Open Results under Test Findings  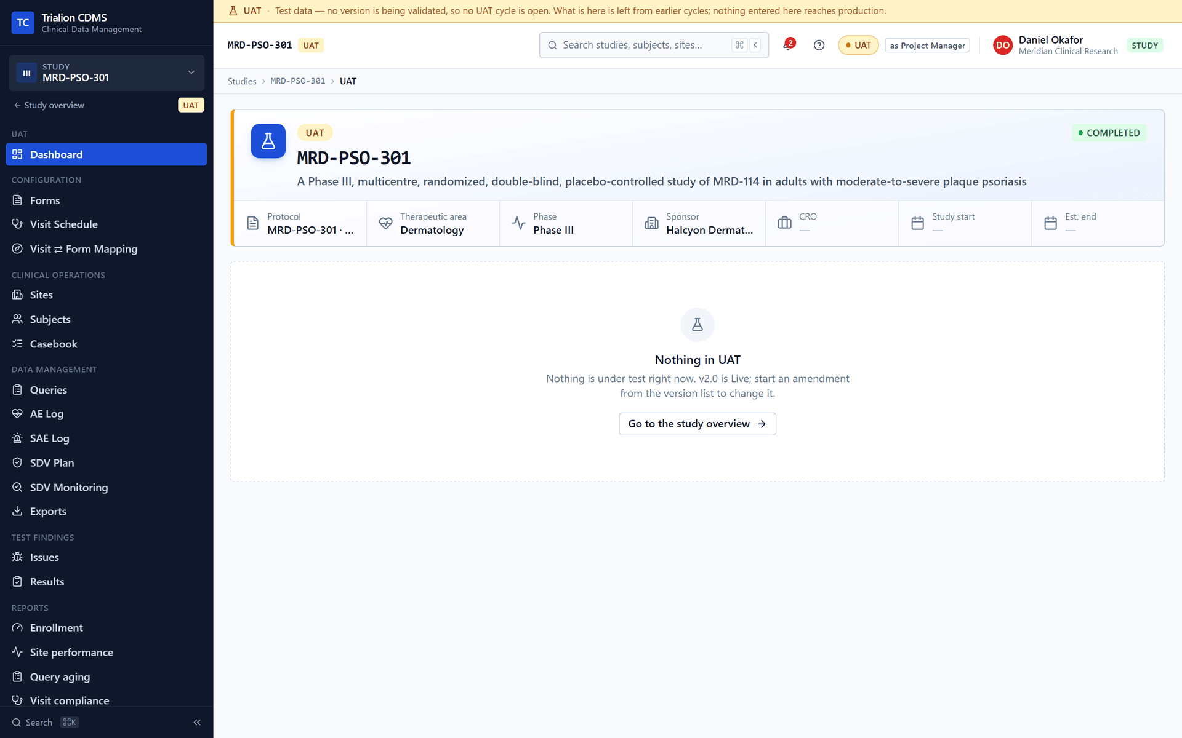106,582
